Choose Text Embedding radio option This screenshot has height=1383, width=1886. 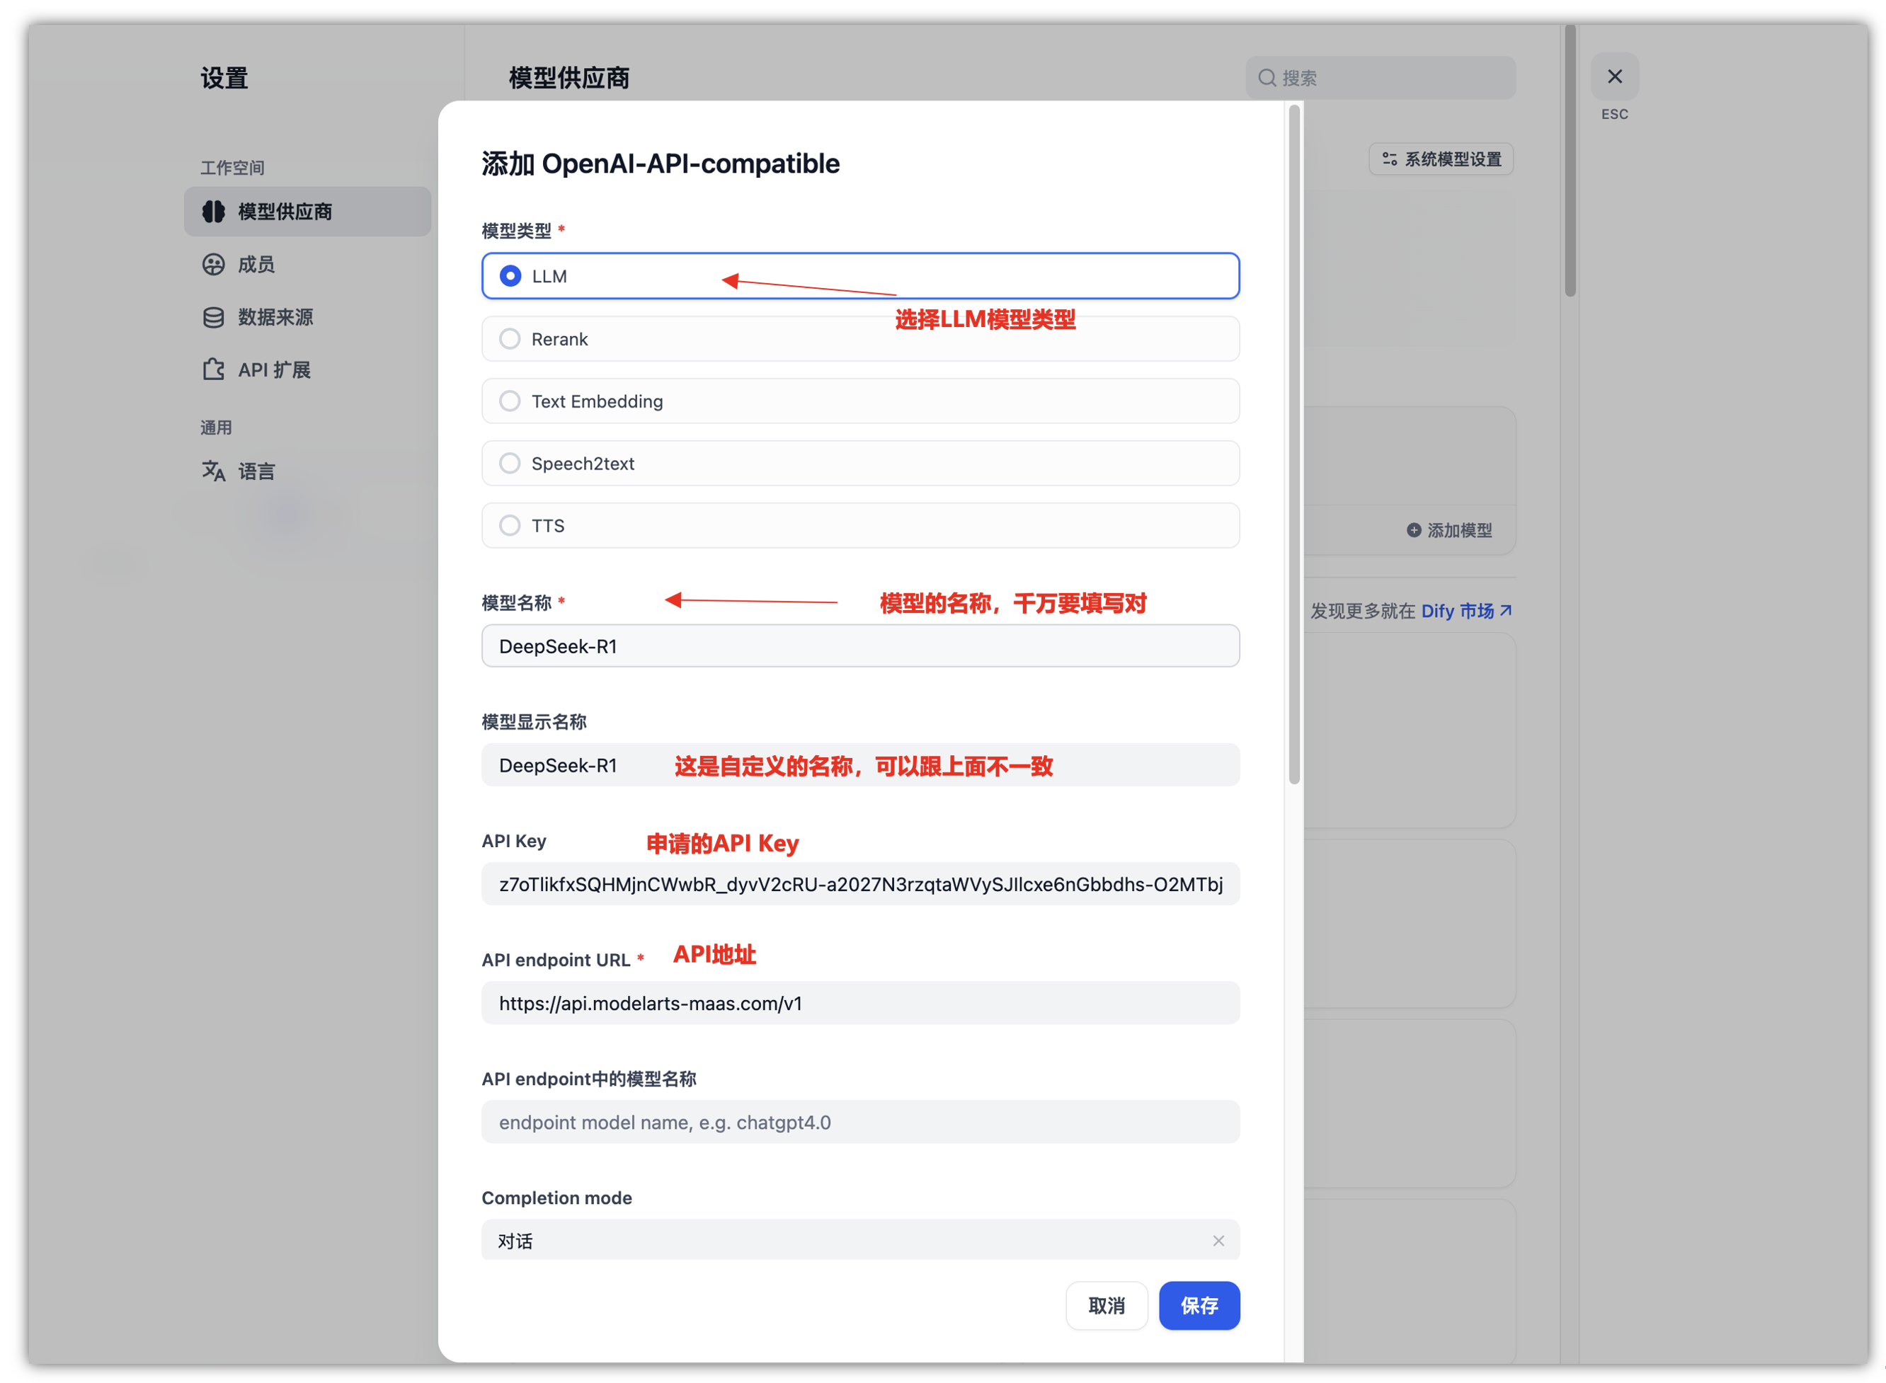[x=510, y=401]
